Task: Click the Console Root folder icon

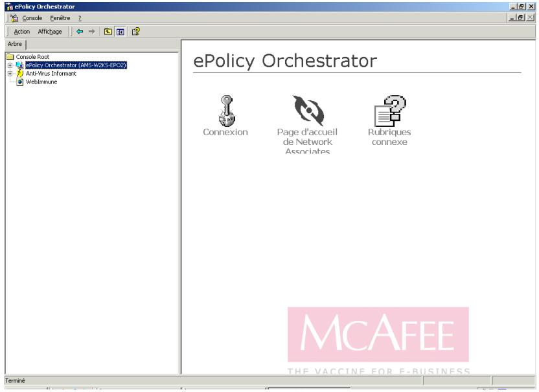Action: click(x=10, y=57)
